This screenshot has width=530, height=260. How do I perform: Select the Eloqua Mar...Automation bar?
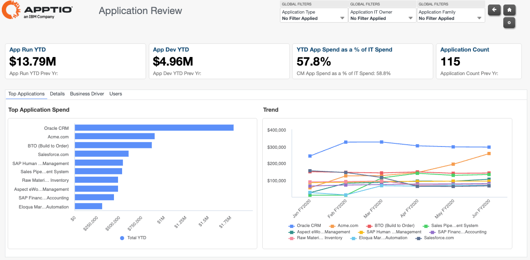[89, 206]
